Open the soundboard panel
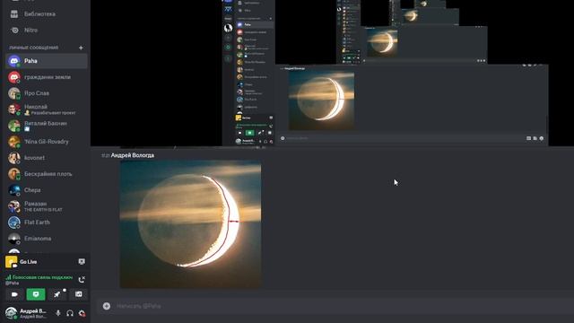Viewport: 574px width, 323px height. coord(78,294)
